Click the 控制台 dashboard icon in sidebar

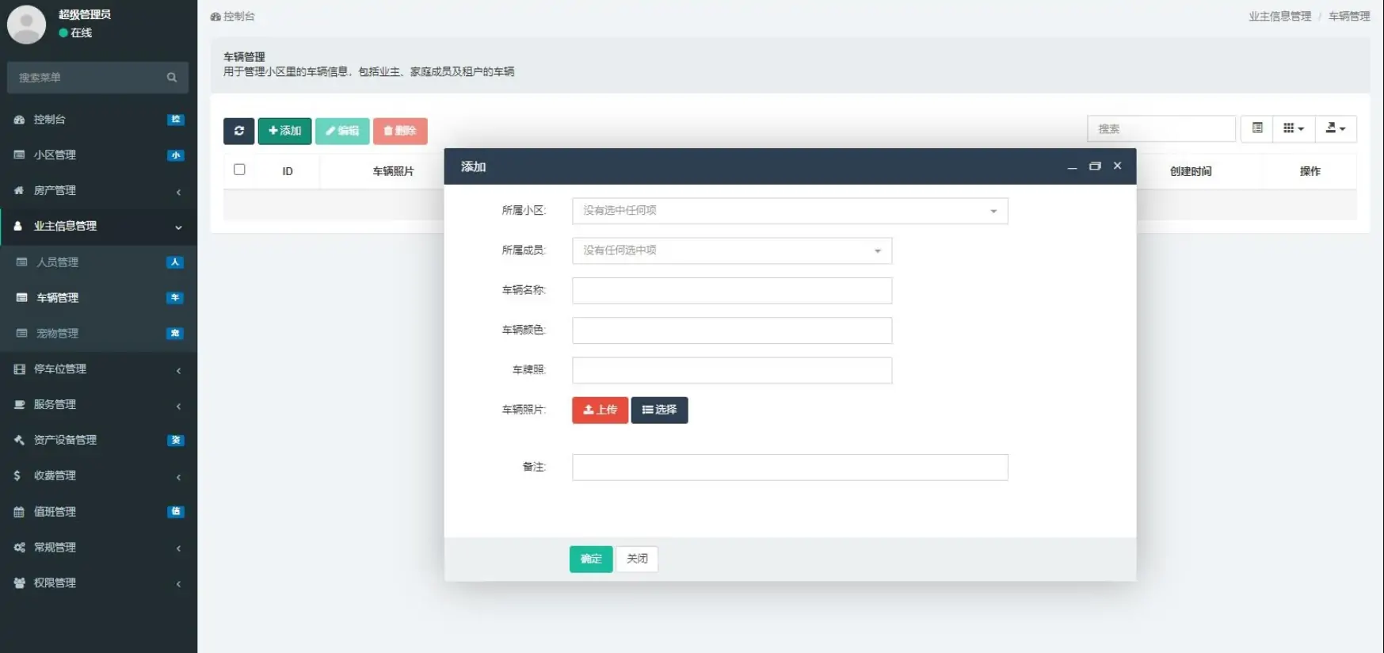click(x=19, y=120)
